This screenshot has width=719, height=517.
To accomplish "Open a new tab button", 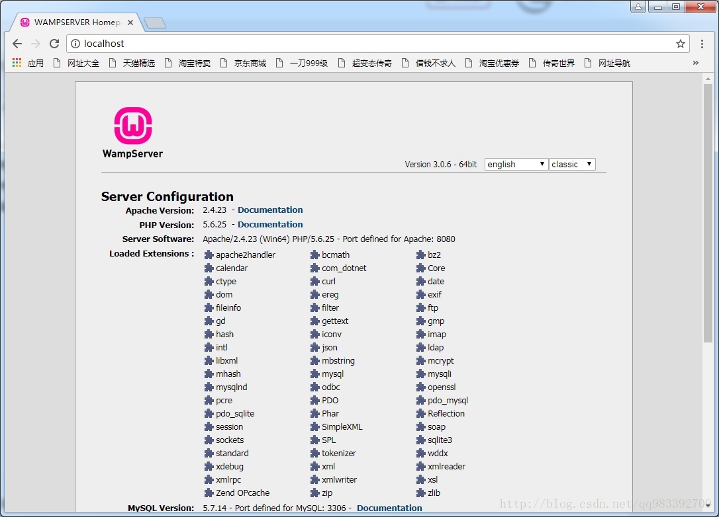I will [155, 22].
